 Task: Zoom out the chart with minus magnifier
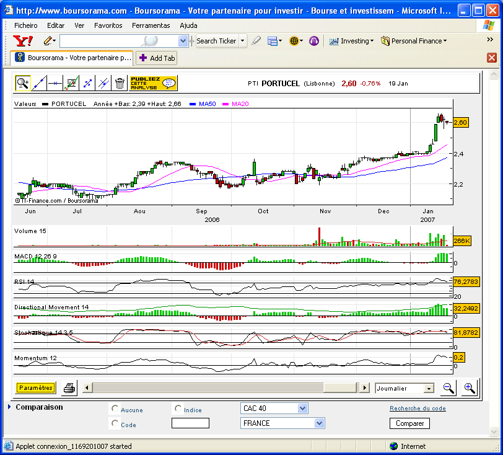point(448,388)
